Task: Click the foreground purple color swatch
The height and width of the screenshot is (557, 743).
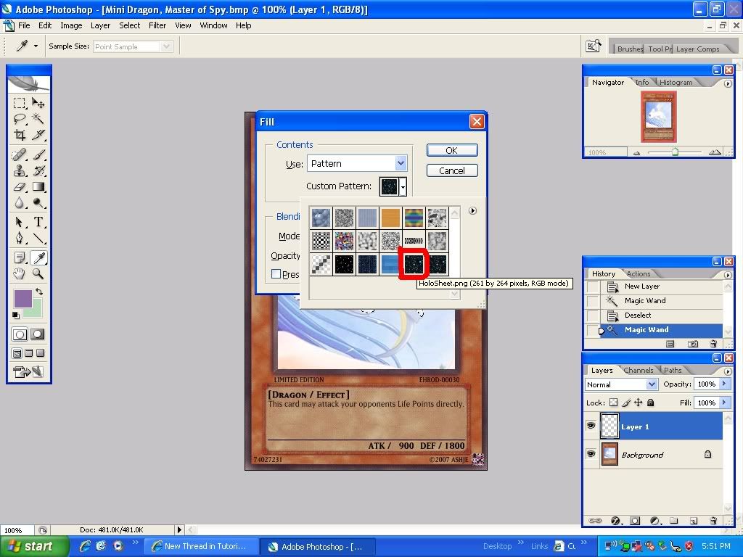Action: [x=22, y=298]
